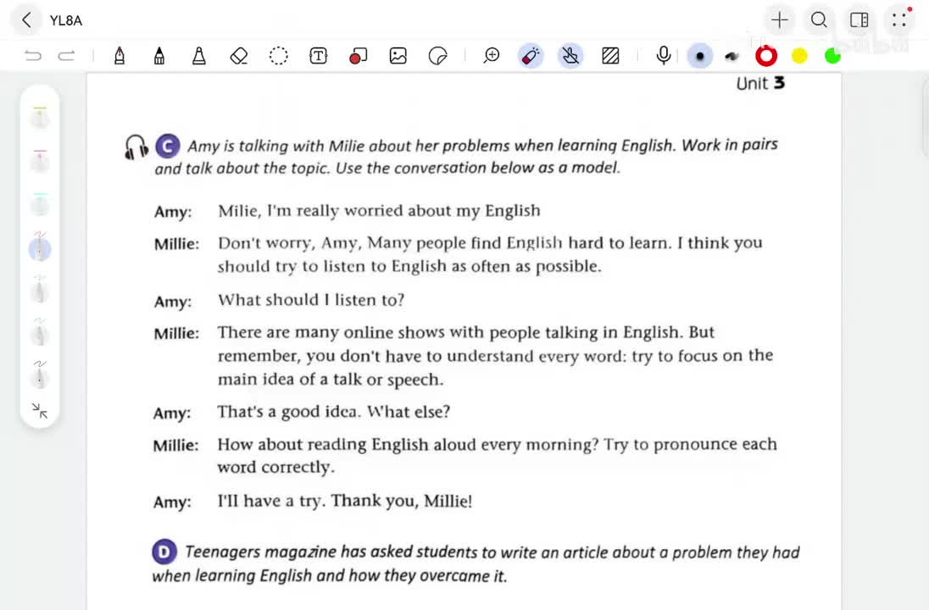This screenshot has height=610, width=929.
Task: Click the line beginning 'Teenagers magazine has asked'
Action: click(492, 552)
